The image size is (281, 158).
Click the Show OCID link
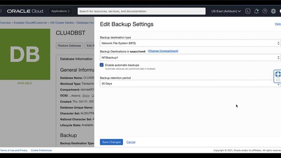pos(86,96)
